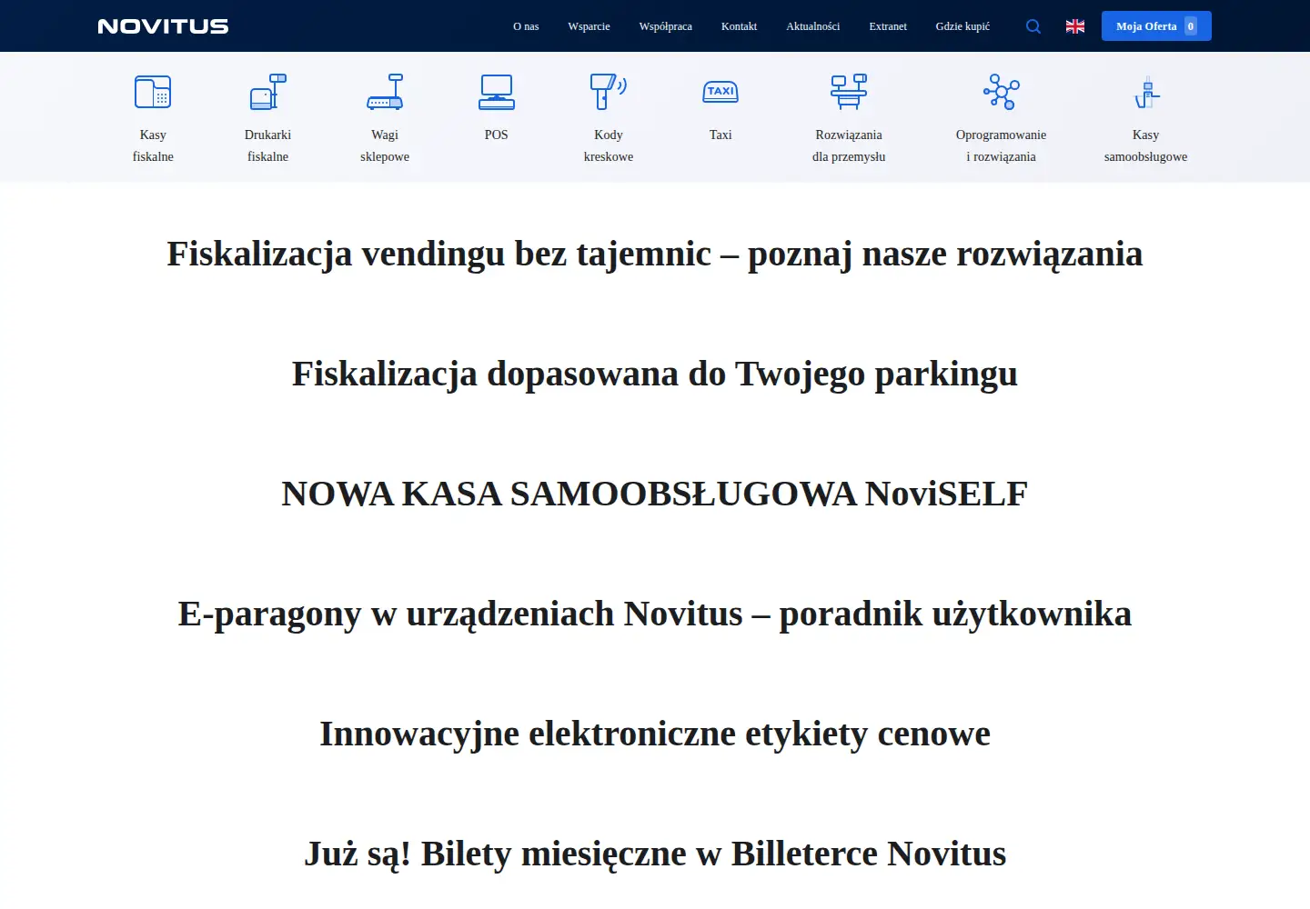The width and height of the screenshot is (1310, 909).
Task: Open the Extranet link
Action: tap(888, 26)
